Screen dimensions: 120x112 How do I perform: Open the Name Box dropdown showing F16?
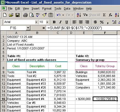click(28, 28)
